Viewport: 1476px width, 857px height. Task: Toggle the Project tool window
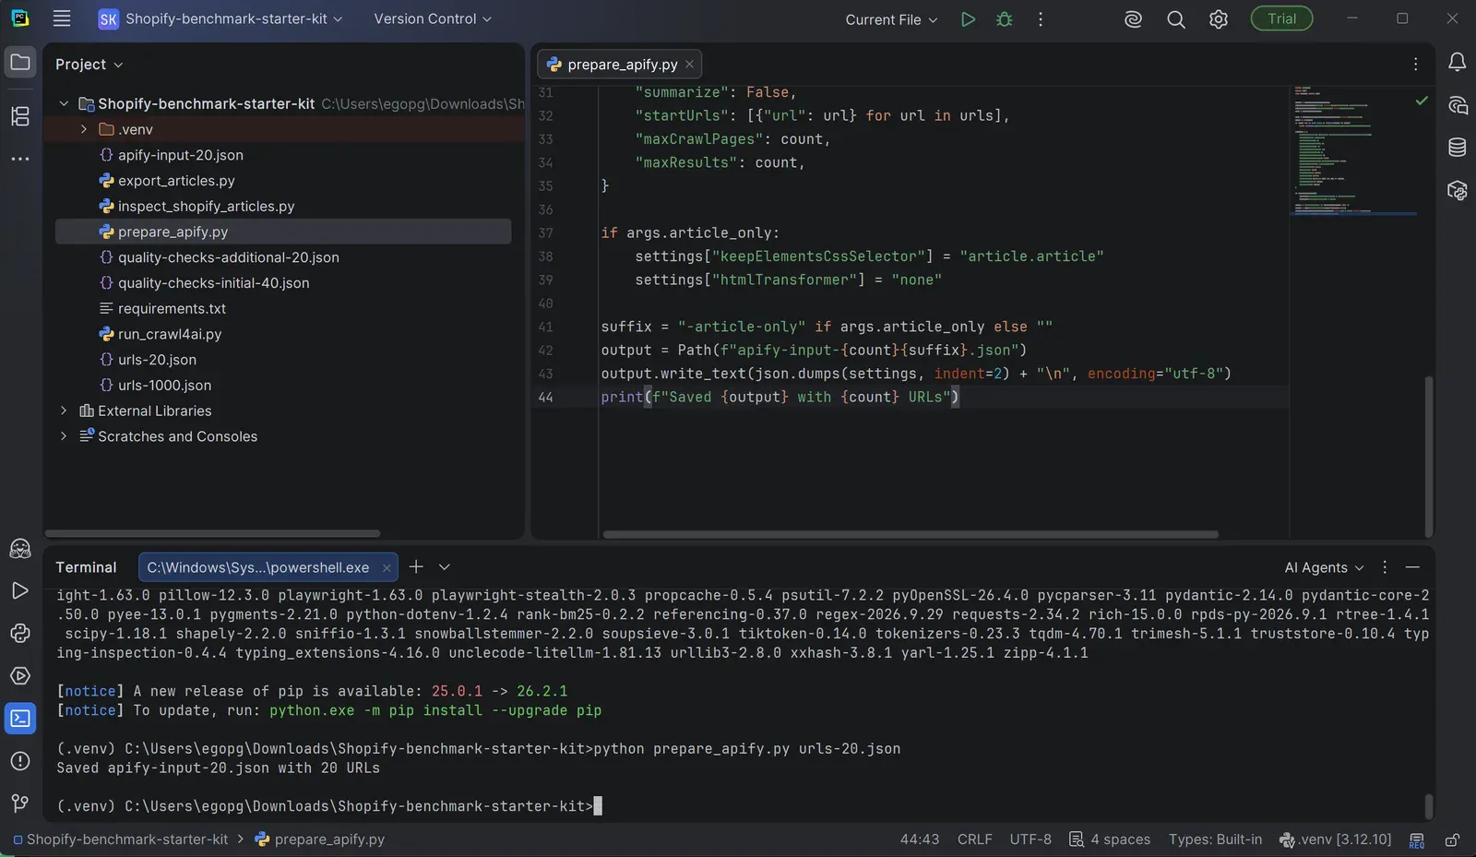(20, 63)
